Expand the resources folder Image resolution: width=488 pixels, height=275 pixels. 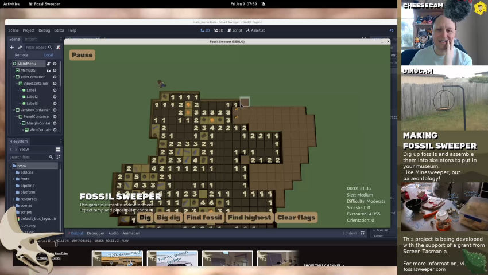click(x=14, y=199)
